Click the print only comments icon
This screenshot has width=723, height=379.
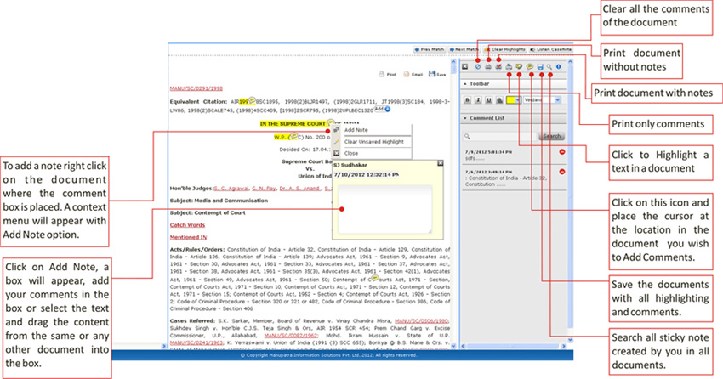(x=509, y=67)
